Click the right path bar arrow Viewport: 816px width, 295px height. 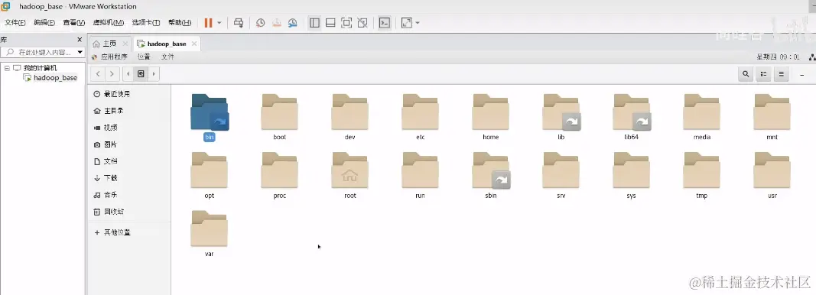pos(154,74)
